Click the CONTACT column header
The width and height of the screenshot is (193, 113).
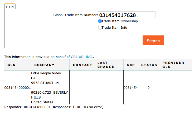tap(81, 65)
